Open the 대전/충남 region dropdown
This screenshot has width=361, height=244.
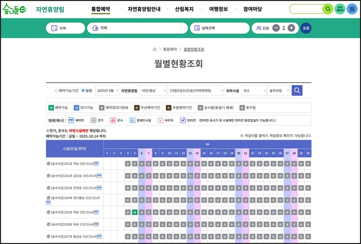153,90
